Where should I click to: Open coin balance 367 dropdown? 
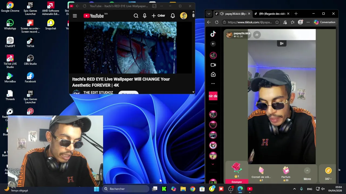tap(328, 174)
